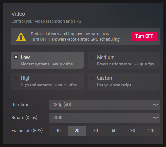Select the Medium preset radio button
166x147 pixels.
click(92, 57)
